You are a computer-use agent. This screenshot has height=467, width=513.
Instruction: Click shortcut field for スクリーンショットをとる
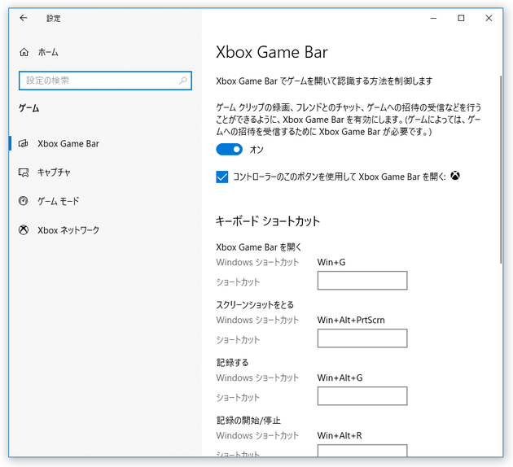(x=362, y=338)
